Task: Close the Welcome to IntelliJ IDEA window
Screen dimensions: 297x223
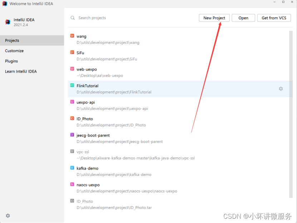Action: tap(292, 2)
